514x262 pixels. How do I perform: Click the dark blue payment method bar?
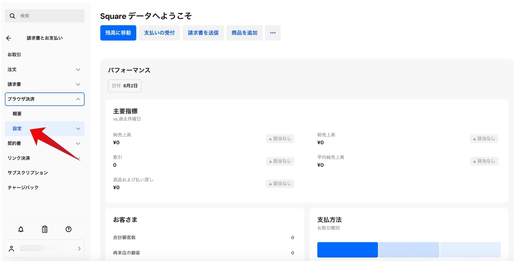(x=348, y=250)
